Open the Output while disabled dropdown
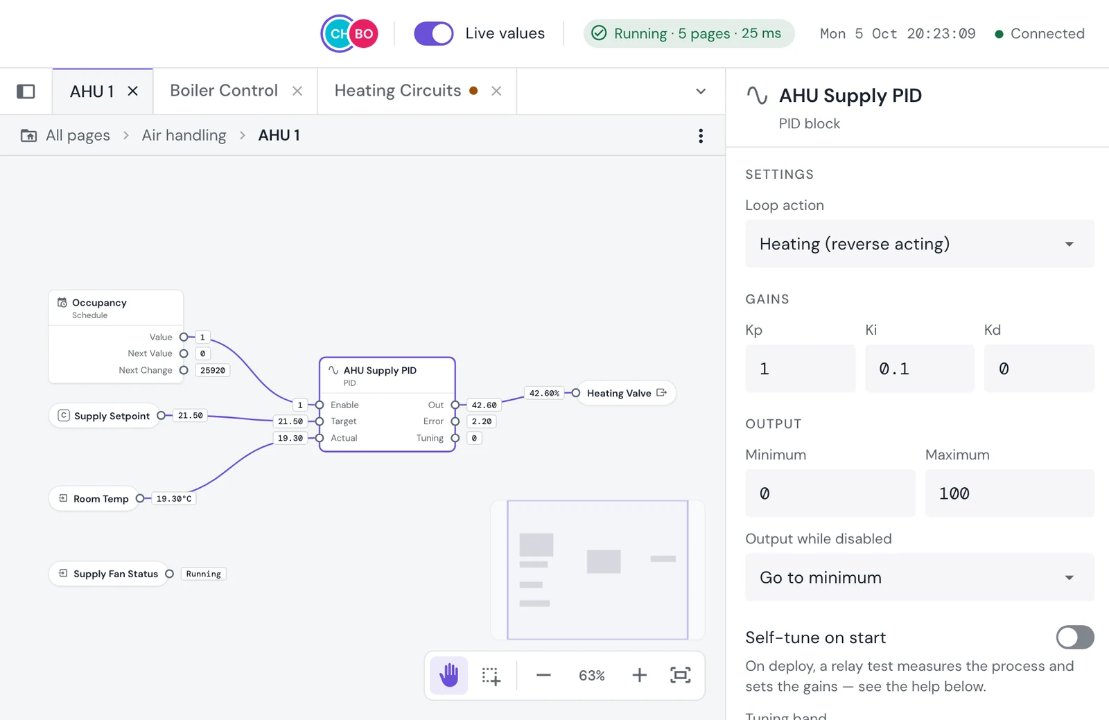The width and height of the screenshot is (1109, 720). [x=920, y=577]
